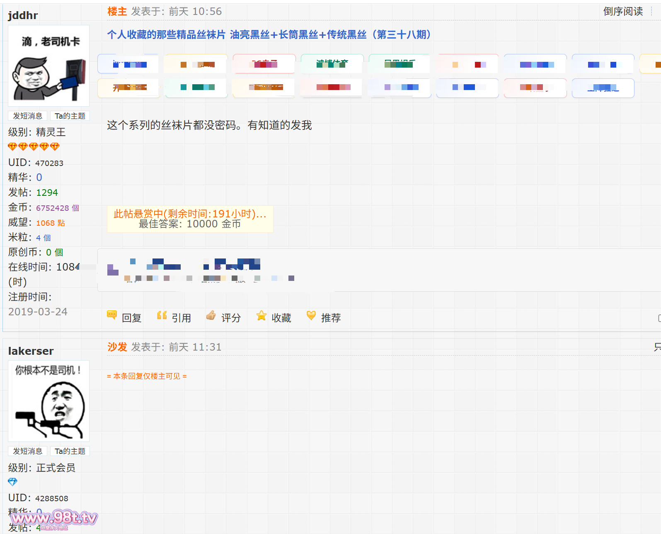Click the 回复 speech bubble icon
This screenshot has height=534, width=661.
pos(111,315)
